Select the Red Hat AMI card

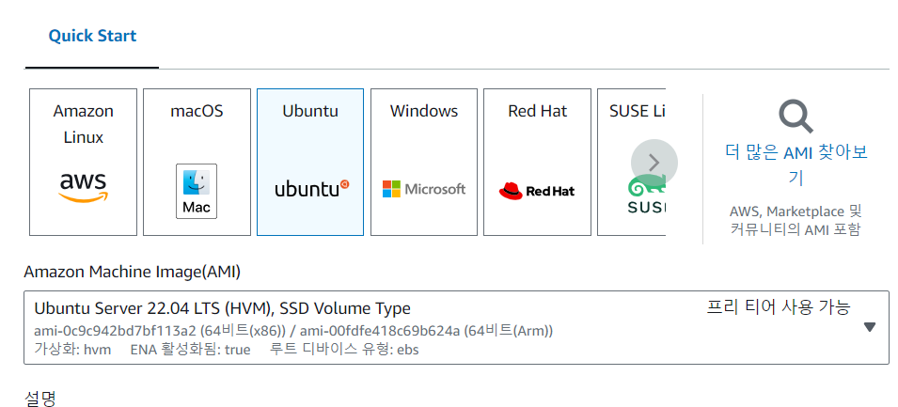pyautogui.click(x=537, y=162)
